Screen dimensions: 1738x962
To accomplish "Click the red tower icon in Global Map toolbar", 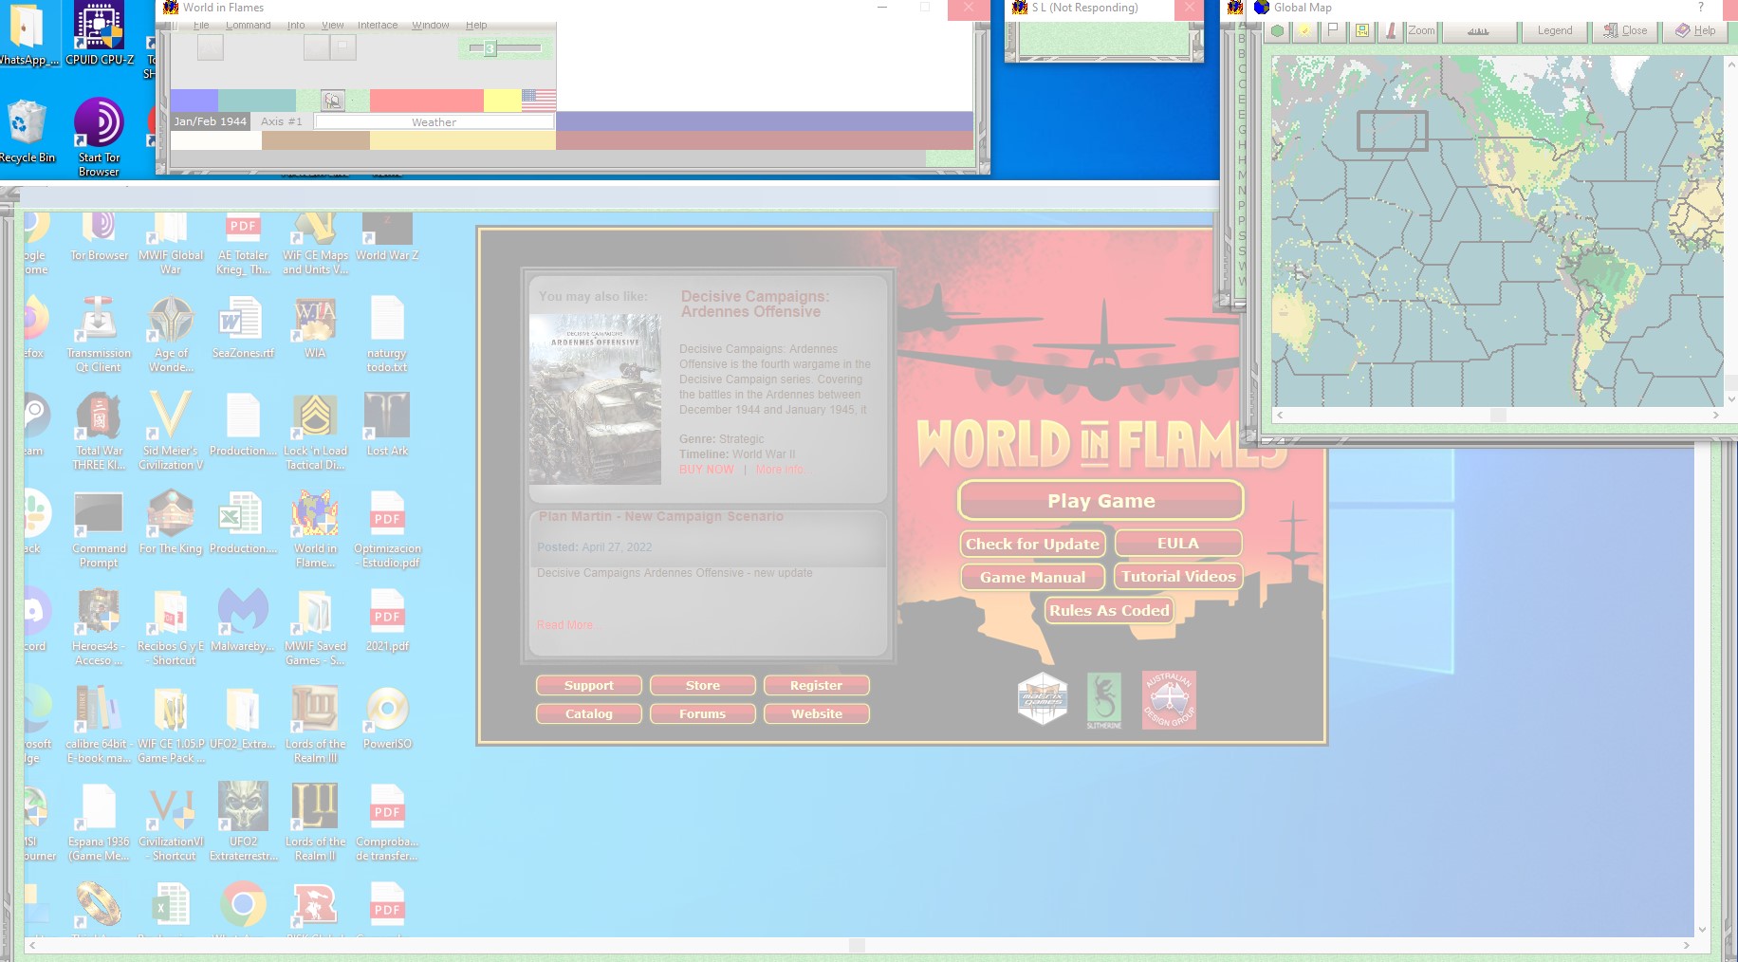I will point(1391,31).
